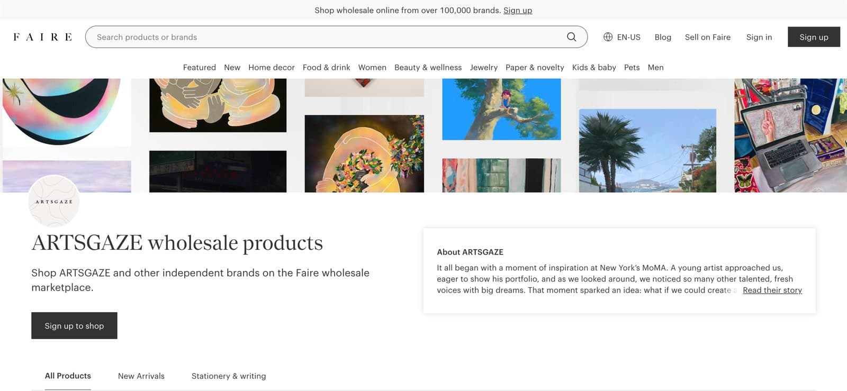Screen dimensions: 847x391
Task: Open Sell on Faire page
Action: point(707,37)
